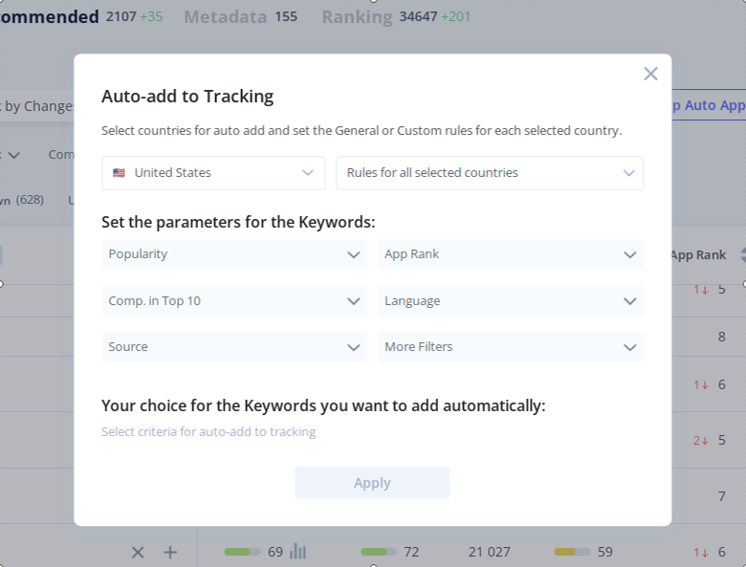This screenshot has height=567, width=746.
Task: Select the Recommended tab
Action: (x=50, y=16)
